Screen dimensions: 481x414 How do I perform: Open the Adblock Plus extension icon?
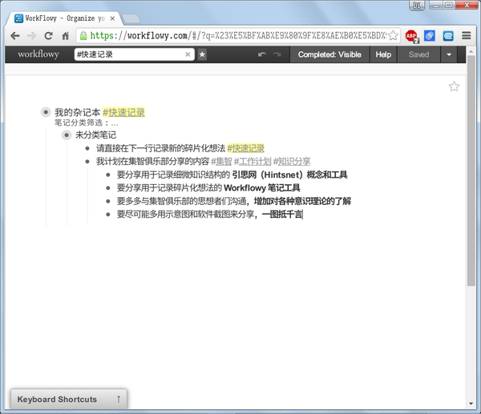click(x=412, y=36)
